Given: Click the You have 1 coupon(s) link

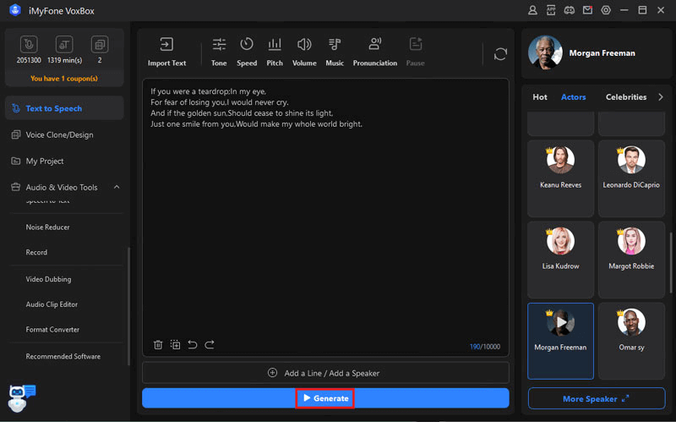Looking at the screenshot, I should 64,79.
